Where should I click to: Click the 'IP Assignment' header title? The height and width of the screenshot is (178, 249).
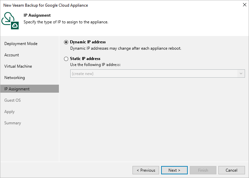click(x=37, y=15)
